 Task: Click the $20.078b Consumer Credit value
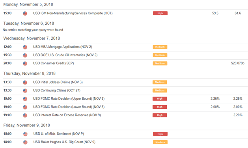(238, 63)
